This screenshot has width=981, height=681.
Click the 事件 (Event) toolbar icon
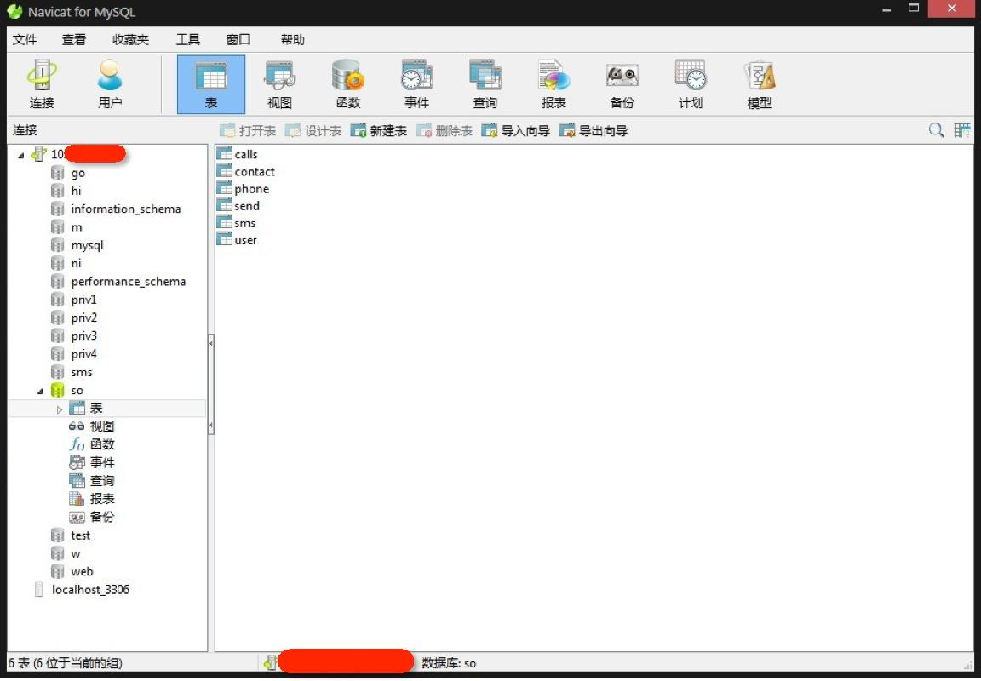(416, 84)
